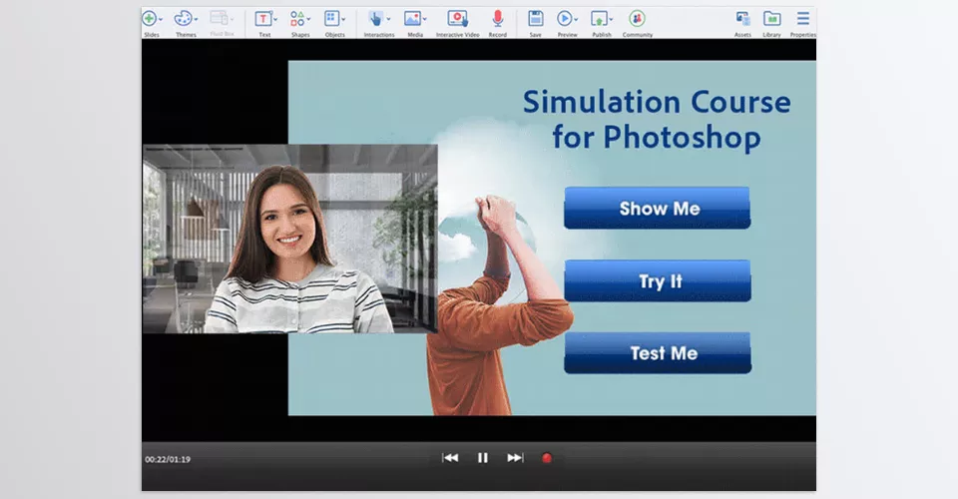Click the Publish icon
This screenshot has height=499, width=958.
[599, 18]
